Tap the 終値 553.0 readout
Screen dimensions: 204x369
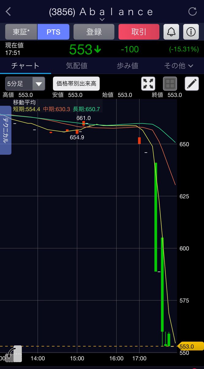coord(167,95)
